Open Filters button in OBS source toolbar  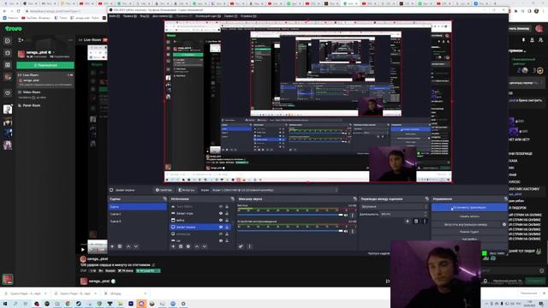(187, 190)
